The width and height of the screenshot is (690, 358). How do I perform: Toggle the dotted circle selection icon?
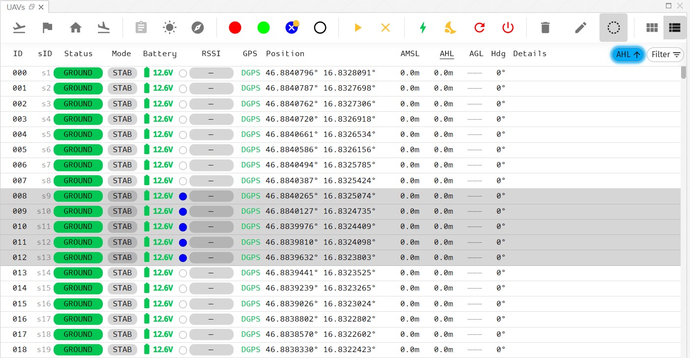coord(613,28)
